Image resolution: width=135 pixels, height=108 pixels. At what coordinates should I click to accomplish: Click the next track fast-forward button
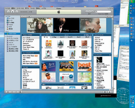17,12
